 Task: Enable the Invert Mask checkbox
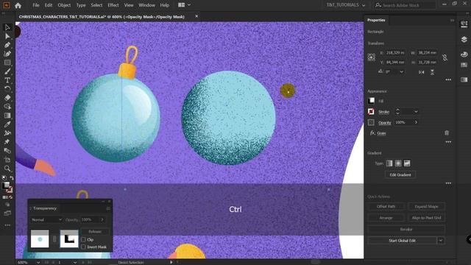coord(83,247)
